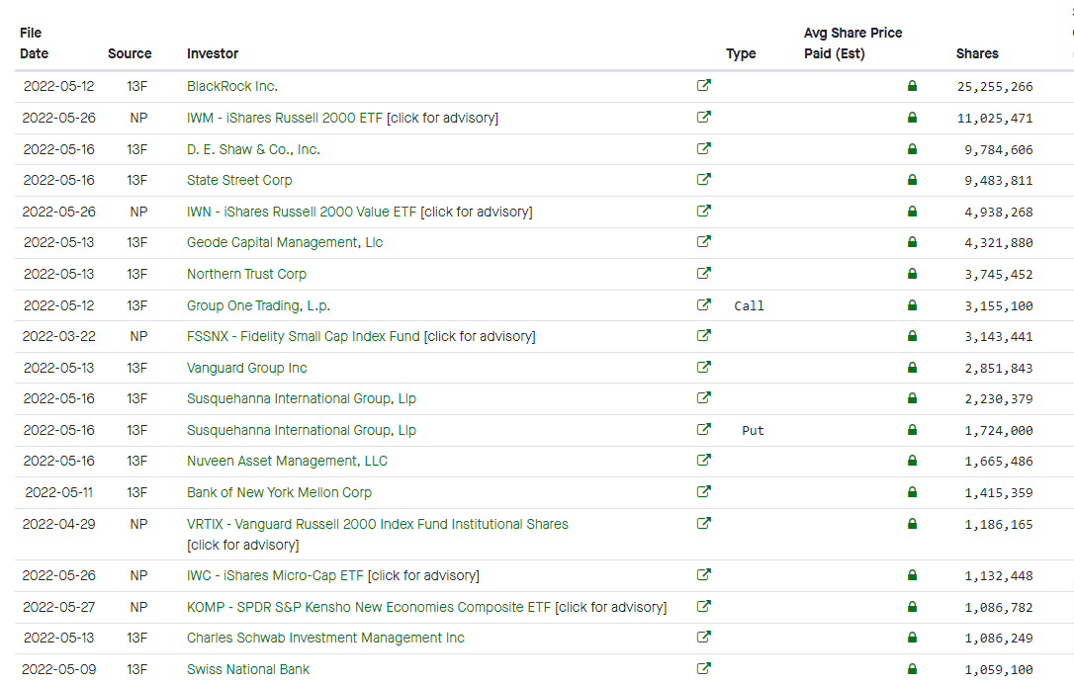
Task: Open external link icon for Charles Schwab Investment Management
Action: coord(703,637)
